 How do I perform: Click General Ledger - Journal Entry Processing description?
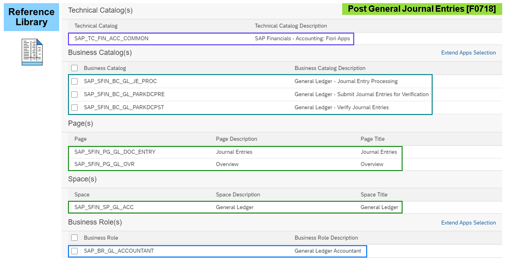346,81
